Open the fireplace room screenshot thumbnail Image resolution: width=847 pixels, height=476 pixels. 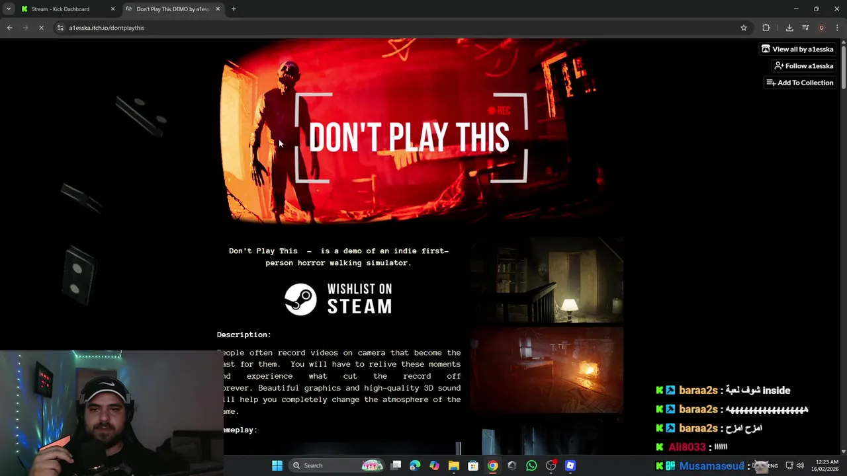tap(547, 370)
